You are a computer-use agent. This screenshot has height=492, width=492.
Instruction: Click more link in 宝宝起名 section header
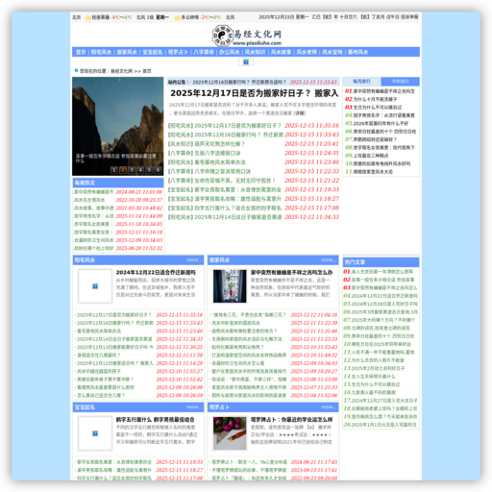pyautogui.click(x=194, y=407)
